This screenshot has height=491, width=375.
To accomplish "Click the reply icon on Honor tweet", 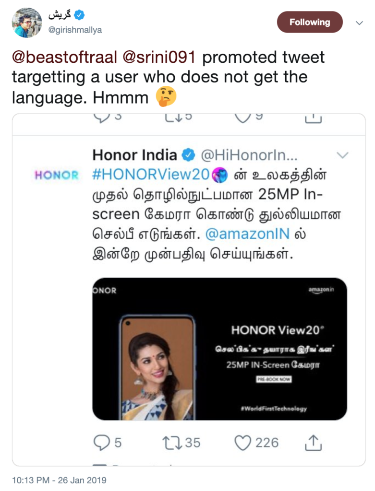I will pos(101,442).
